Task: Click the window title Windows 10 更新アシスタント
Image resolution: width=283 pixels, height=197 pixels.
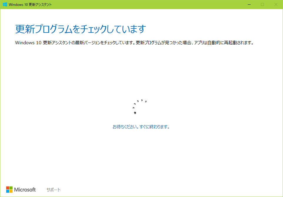Action: pos(30,5)
